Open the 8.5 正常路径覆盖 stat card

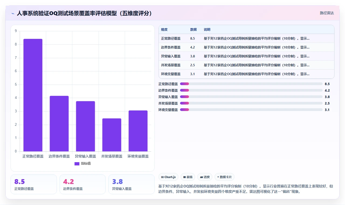34,184
